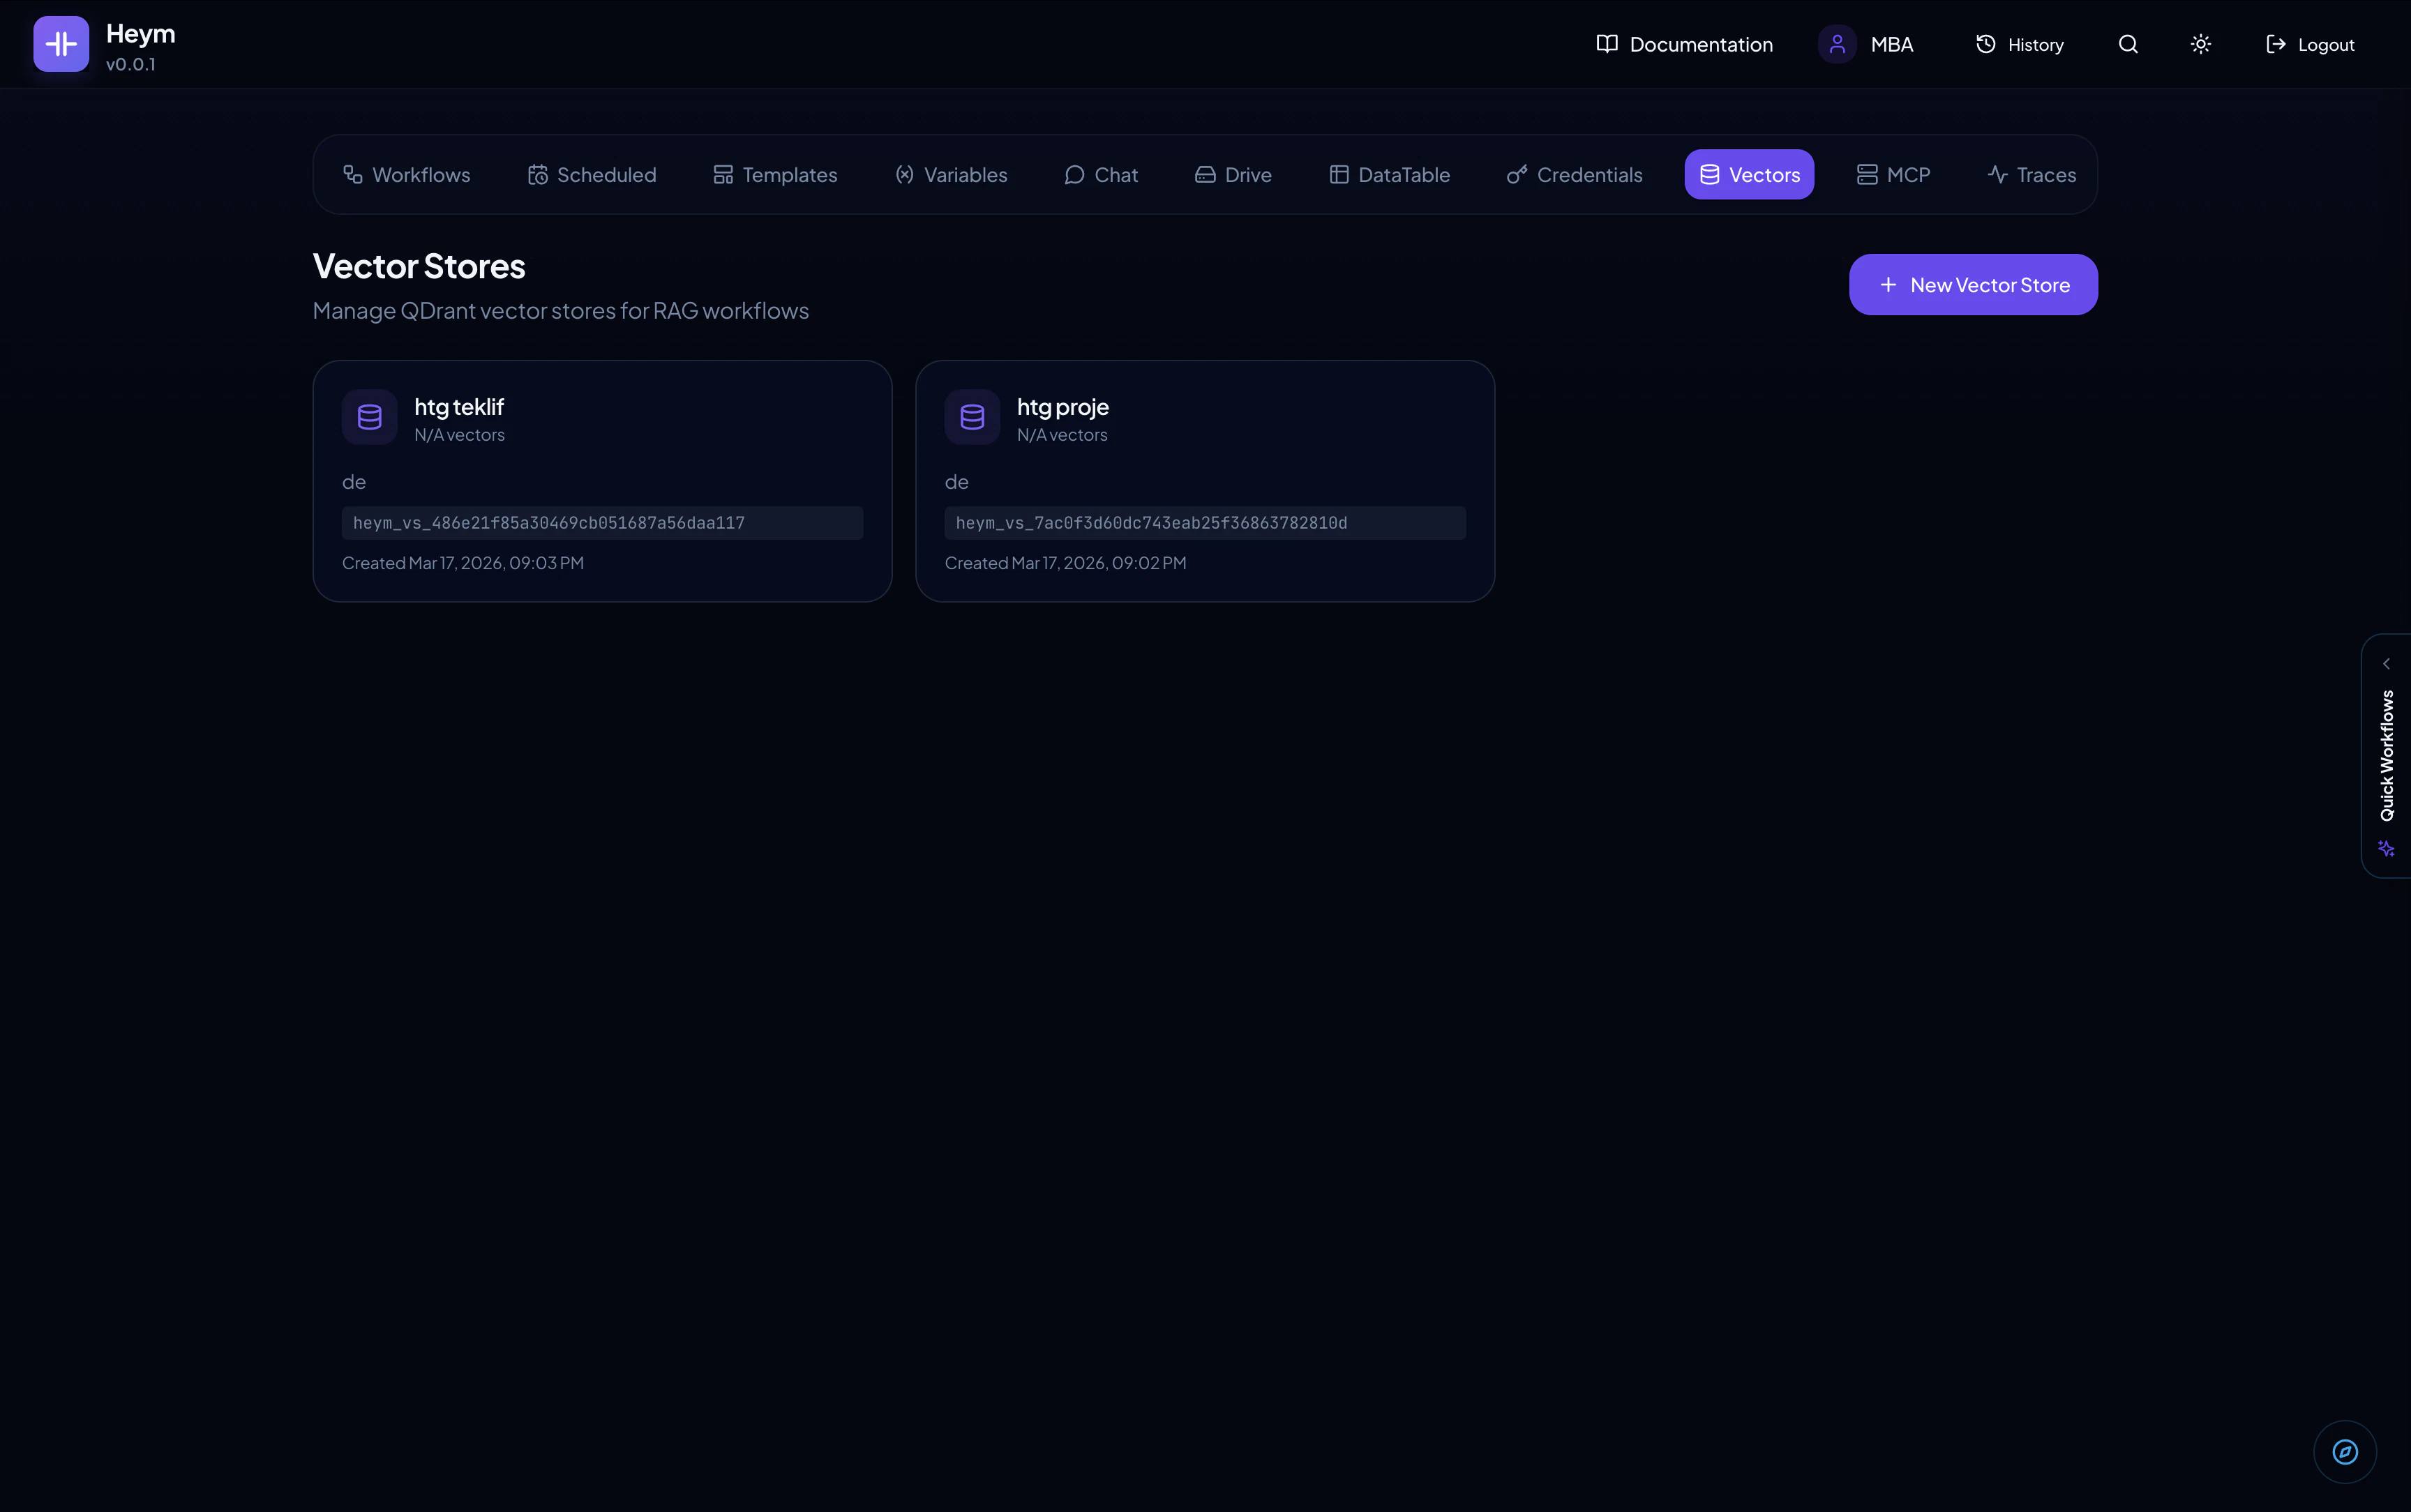The image size is (2411, 1512).
Task: Open the Documentation link
Action: (x=1683, y=43)
